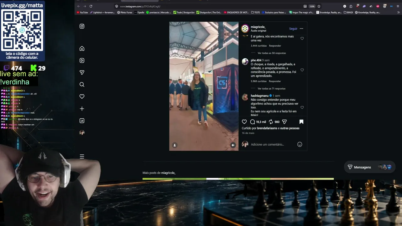Screen dimensions: 402x226
Task: Open Reels from the Instagram sidebar
Action: click(82, 61)
